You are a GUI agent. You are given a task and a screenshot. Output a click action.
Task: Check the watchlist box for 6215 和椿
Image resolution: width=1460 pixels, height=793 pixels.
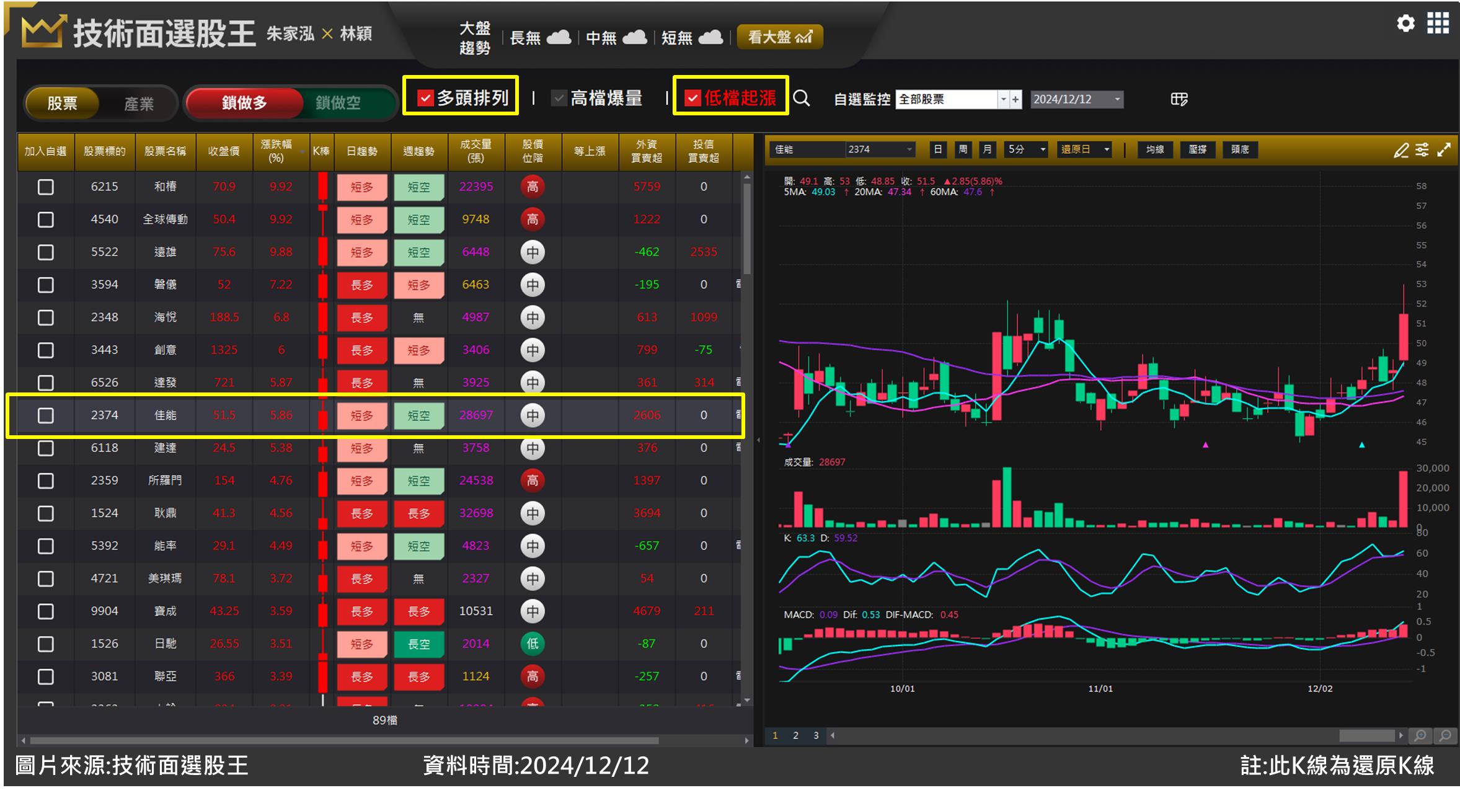click(46, 187)
